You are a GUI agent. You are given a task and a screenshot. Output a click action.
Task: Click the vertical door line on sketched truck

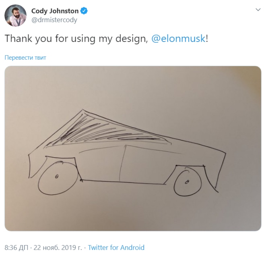click(x=122, y=163)
